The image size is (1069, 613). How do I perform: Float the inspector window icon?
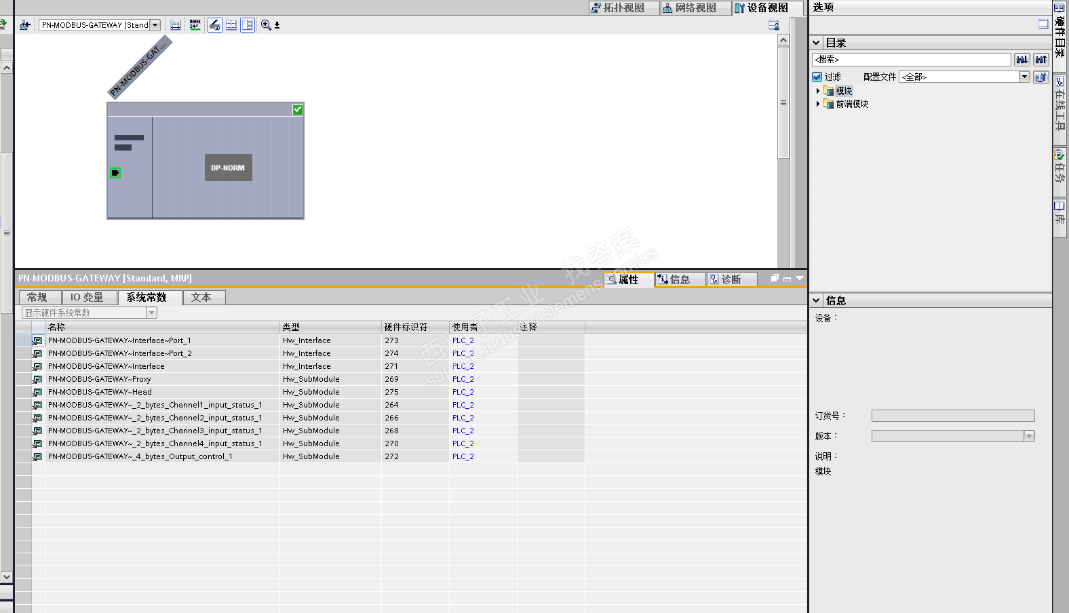pos(775,278)
